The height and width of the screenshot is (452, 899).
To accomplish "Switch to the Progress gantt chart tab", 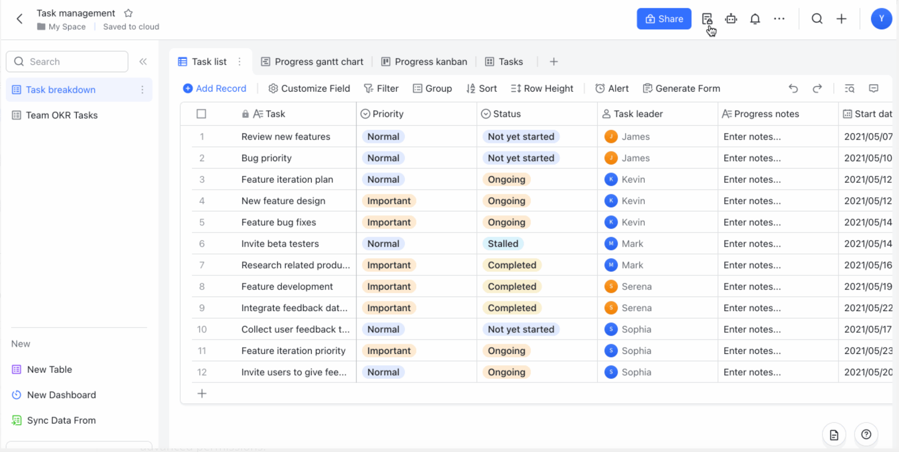I will tap(312, 62).
